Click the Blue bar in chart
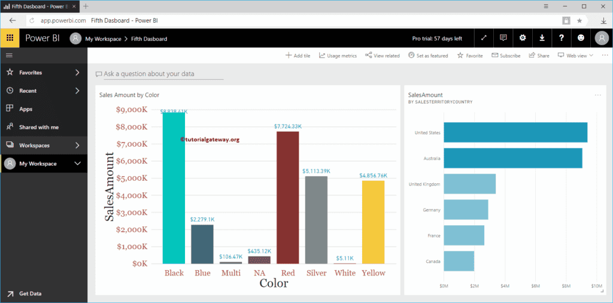The height and width of the screenshot is (303, 613). pos(202,244)
